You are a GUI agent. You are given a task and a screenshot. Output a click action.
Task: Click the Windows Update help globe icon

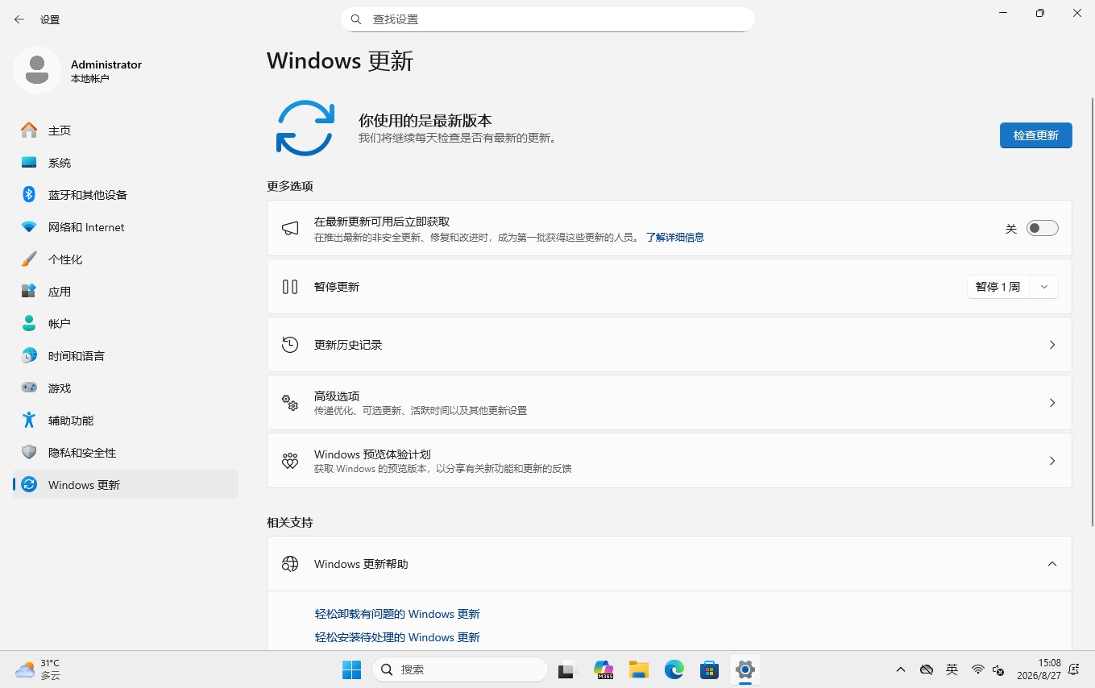coord(290,564)
